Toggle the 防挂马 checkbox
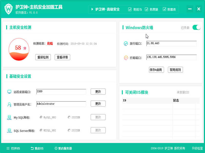 point(130,9)
